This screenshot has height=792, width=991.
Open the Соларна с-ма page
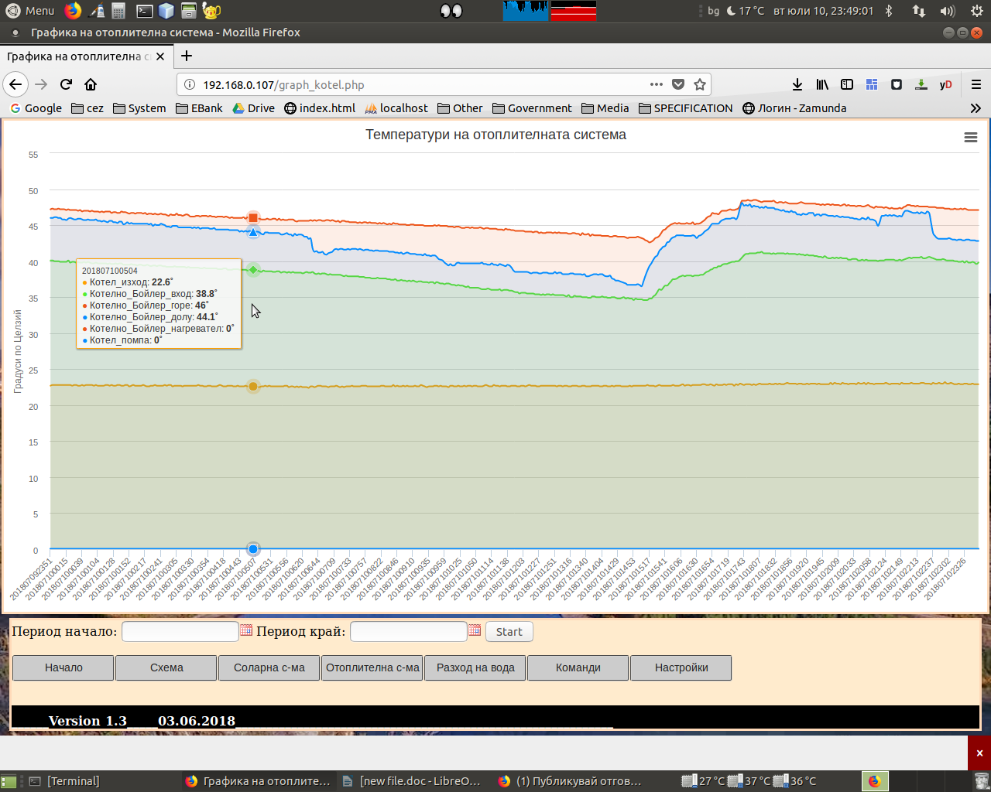coord(269,667)
